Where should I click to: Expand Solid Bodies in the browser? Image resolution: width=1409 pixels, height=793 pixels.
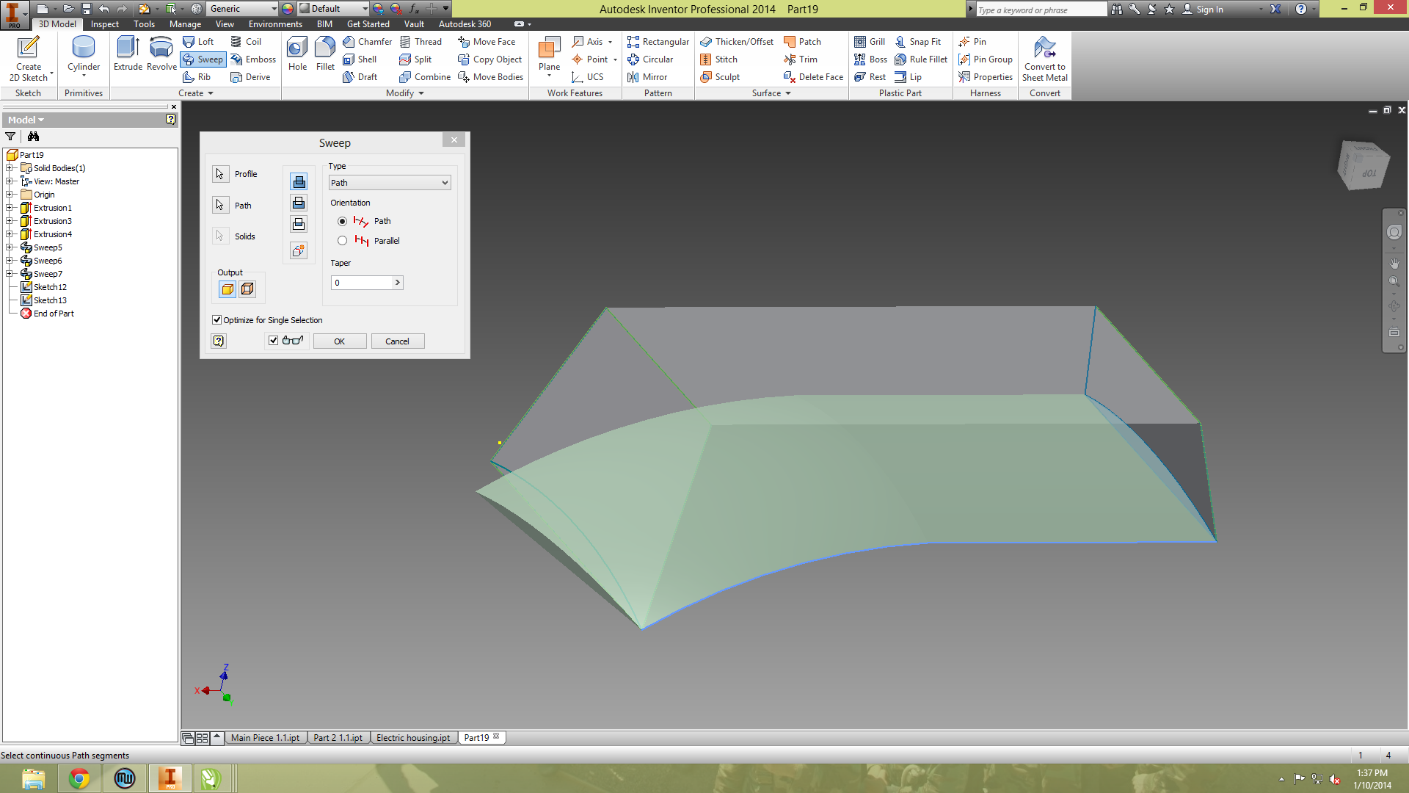[10, 168]
